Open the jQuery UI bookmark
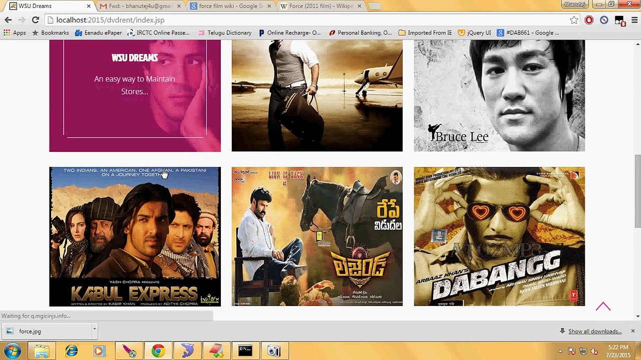The height and width of the screenshot is (360, 641). 474,32
